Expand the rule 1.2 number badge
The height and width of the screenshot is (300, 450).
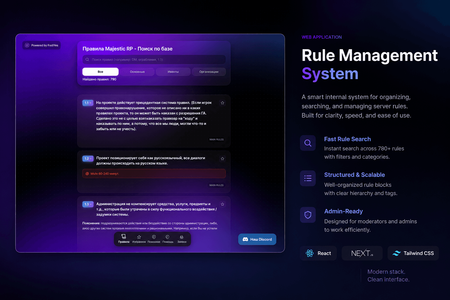(x=88, y=158)
